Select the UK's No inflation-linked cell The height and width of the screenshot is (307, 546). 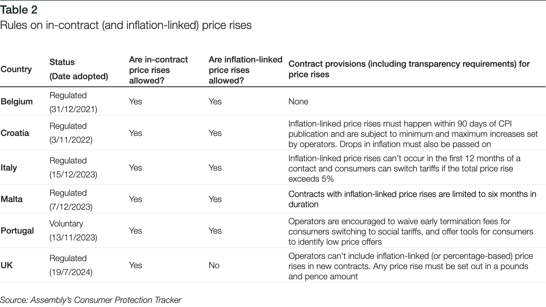pyautogui.click(x=214, y=265)
